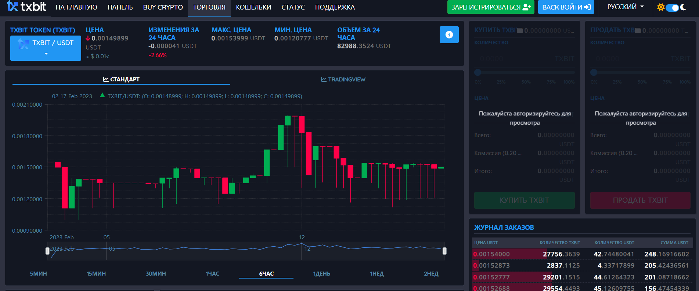The image size is (699, 291).
Task: Click the ПРОДАТЬ TXBIT button
Action: (640, 200)
